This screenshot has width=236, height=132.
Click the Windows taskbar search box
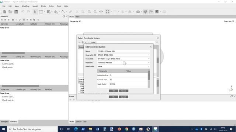(32, 129)
